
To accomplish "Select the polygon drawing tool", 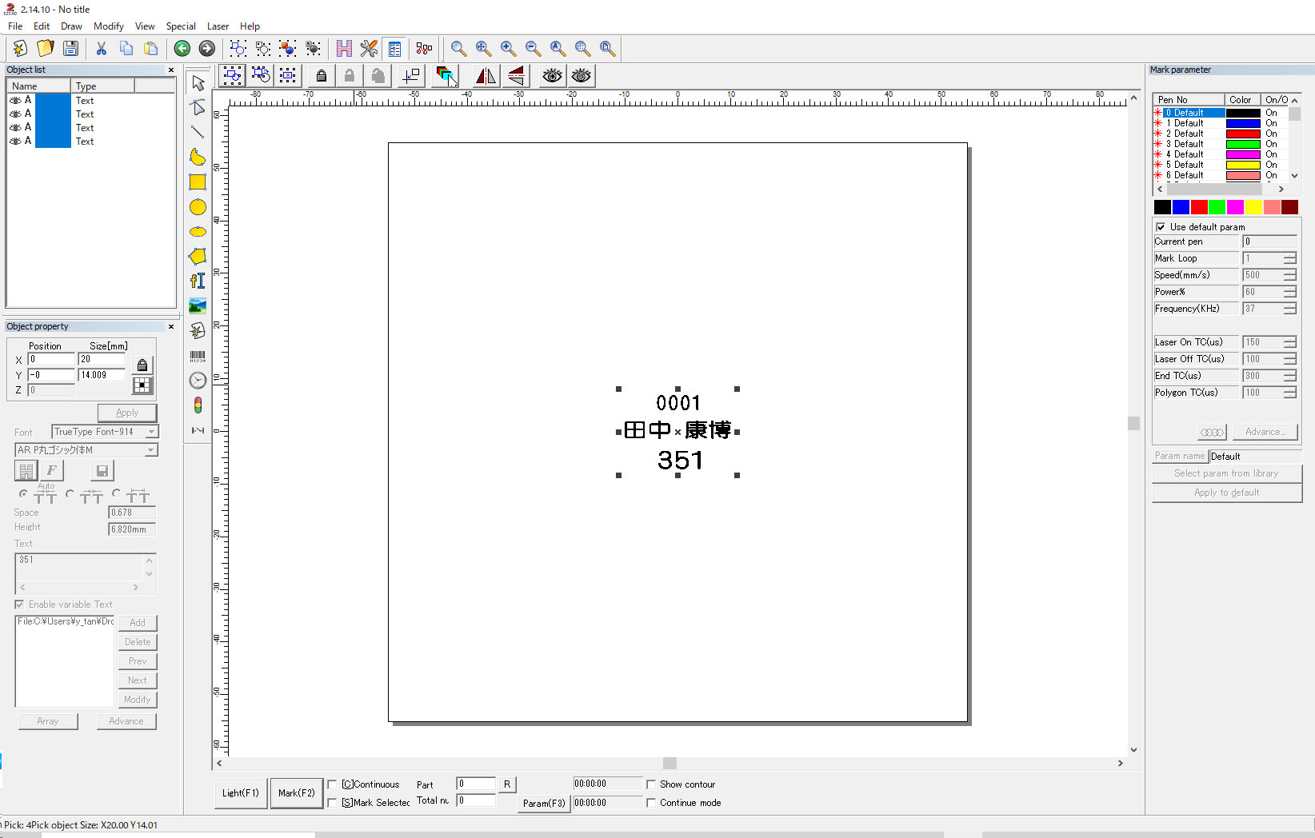I will click(x=198, y=256).
